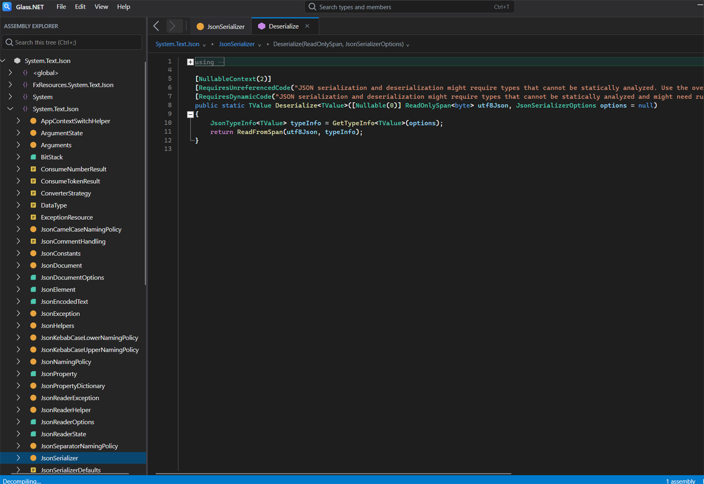Click the purple method icon on Deserialize tab

pos(262,26)
